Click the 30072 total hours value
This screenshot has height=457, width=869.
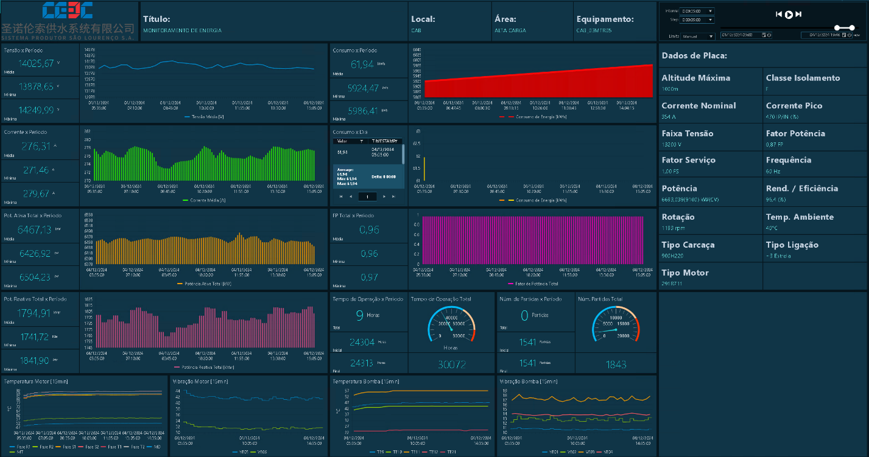pyautogui.click(x=452, y=365)
